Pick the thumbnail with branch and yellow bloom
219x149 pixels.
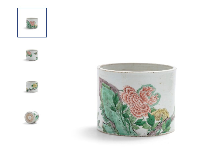pos(32,87)
